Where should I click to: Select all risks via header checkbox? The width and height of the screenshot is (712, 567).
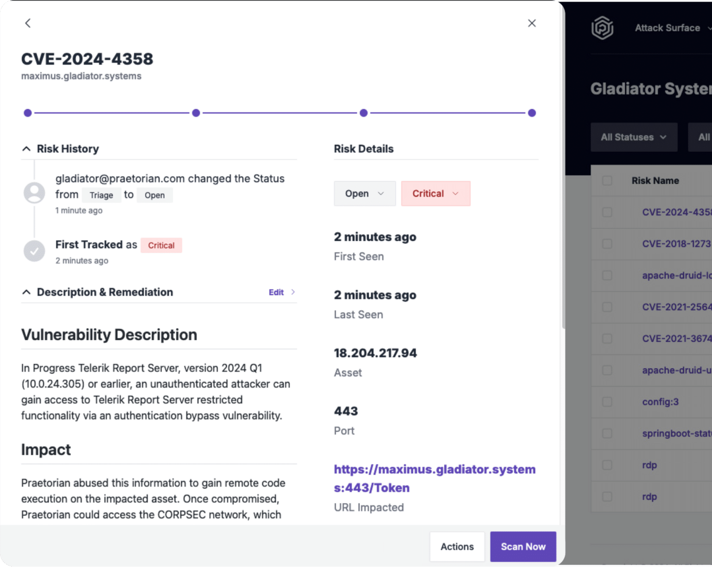click(x=607, y=180)
